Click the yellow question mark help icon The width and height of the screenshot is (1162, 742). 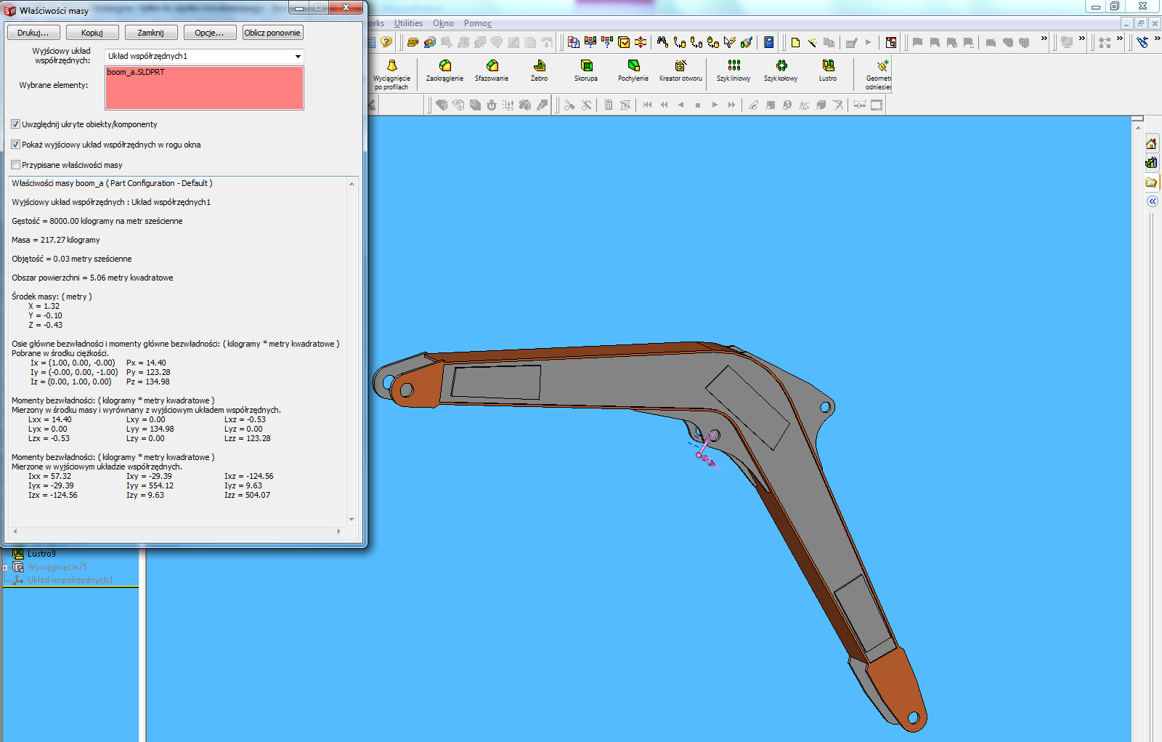(x=386, y=42)
